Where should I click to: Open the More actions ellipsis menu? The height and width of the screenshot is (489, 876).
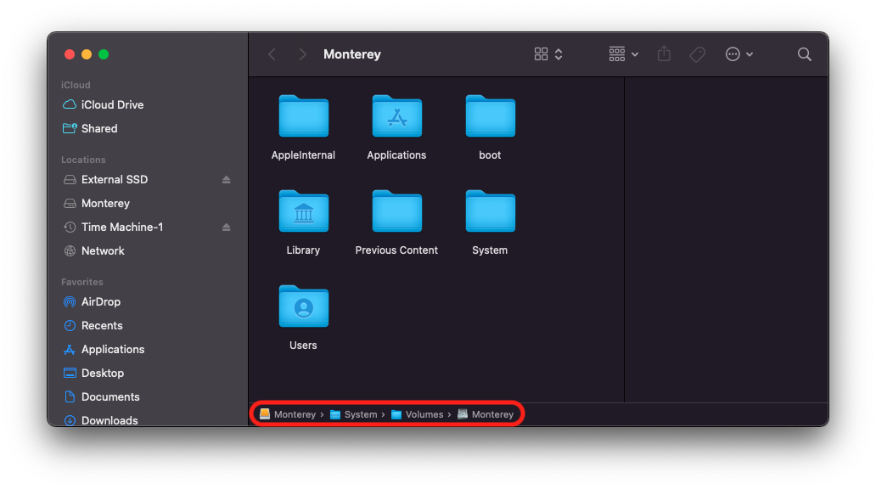pyautogui.click(x=738, y=54)
